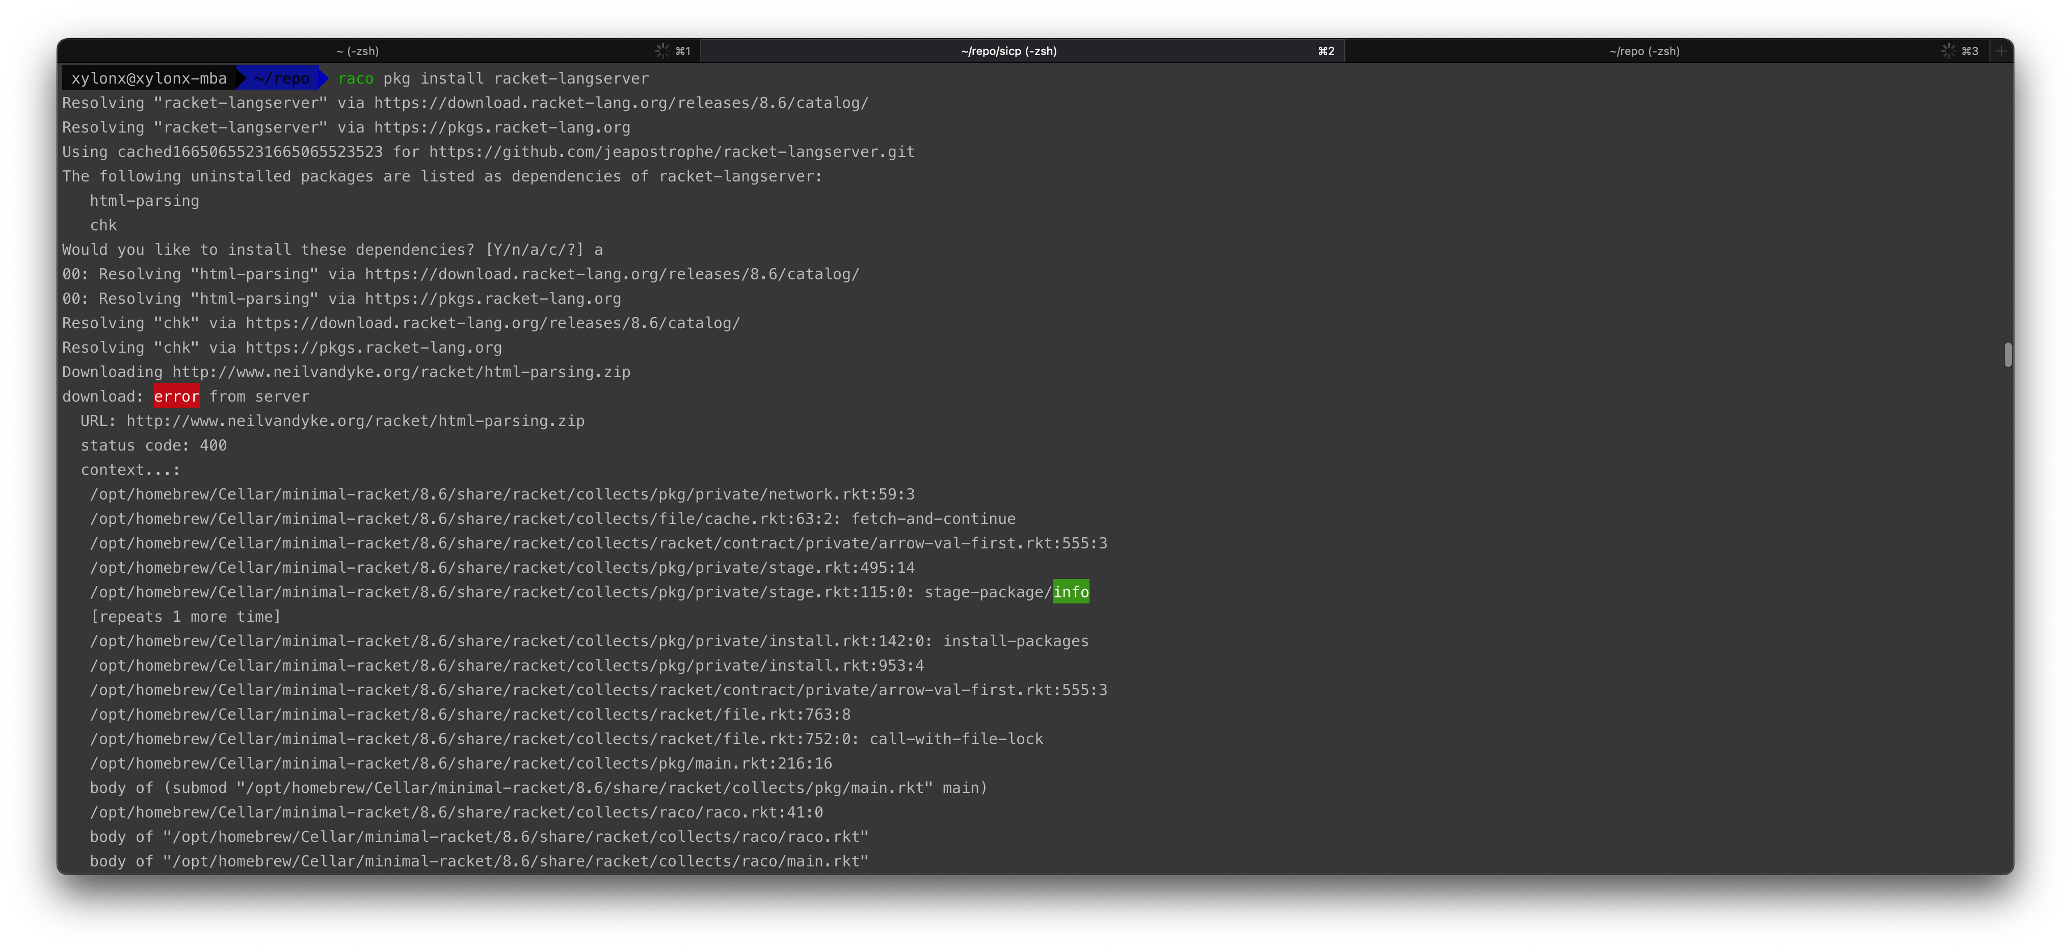Open the Downloading html-parsing.zip URL
2071x950 pixels.
click(401, 372)
